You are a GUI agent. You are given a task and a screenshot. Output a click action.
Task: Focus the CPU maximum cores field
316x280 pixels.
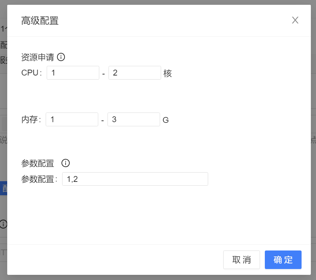click(135, 73)
